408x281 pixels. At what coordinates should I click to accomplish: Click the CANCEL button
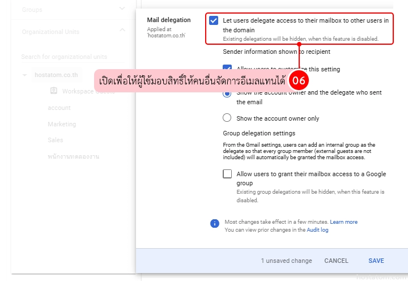336,261
